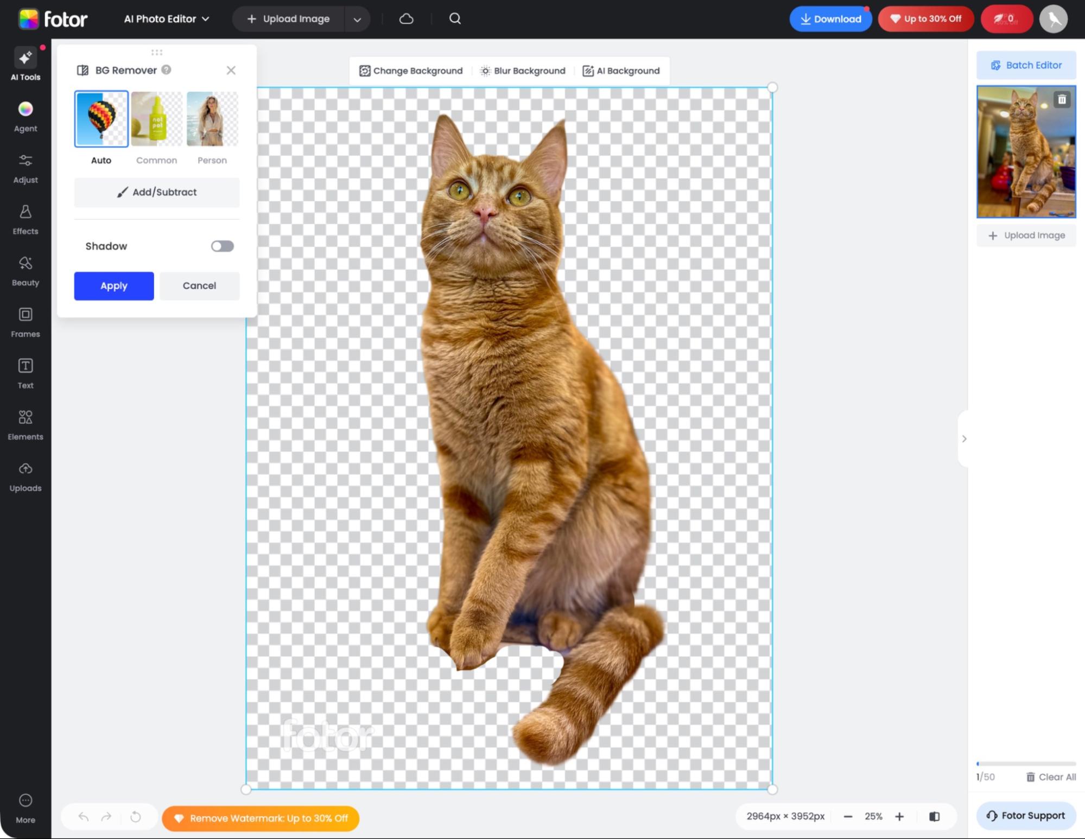
Task: Click Remove Watermark: Up to 30% Off
Action: coord(260,818)
